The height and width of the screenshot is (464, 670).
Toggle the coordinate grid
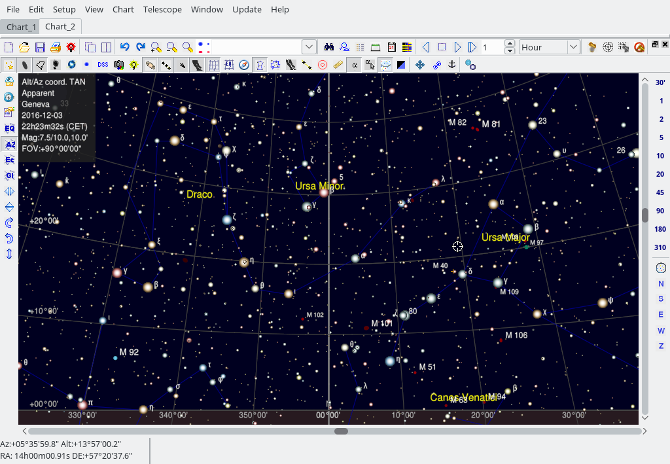pyautogui.click(x=213, y=65)
